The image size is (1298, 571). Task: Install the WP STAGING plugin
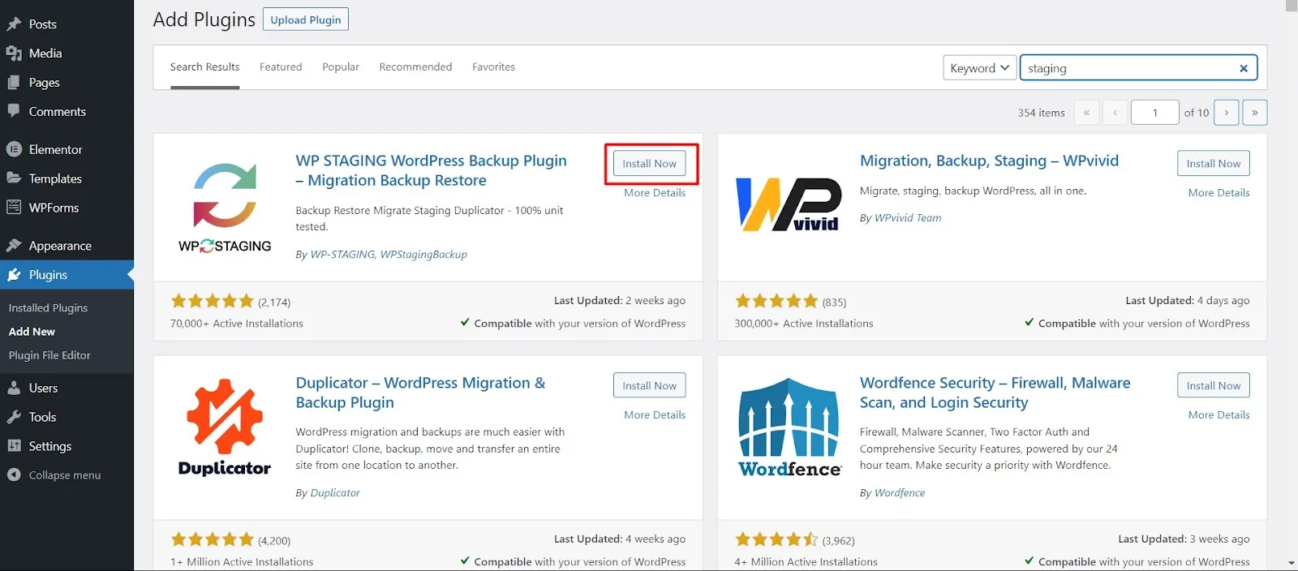pyautogui.click(x=650, y=164)
